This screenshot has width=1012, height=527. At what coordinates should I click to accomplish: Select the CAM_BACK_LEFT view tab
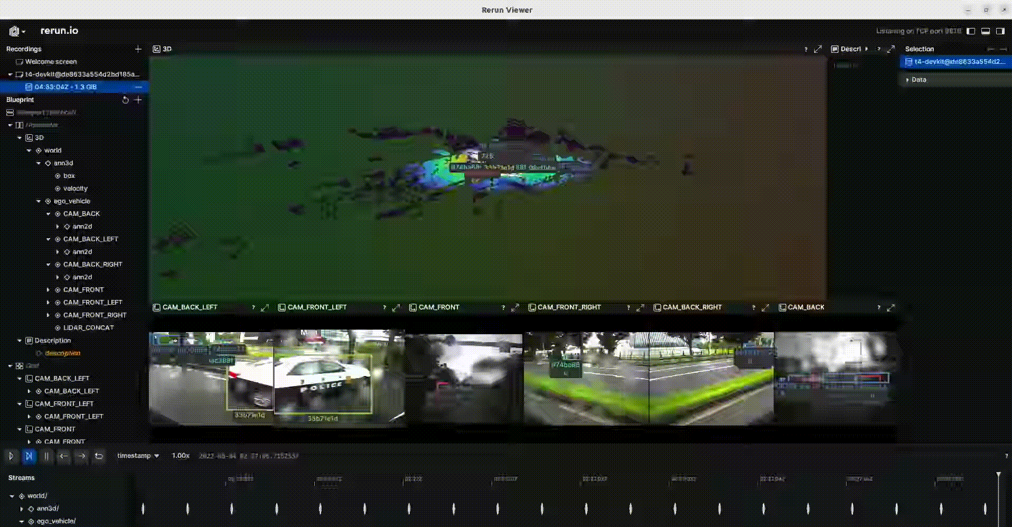pos(190,307)
